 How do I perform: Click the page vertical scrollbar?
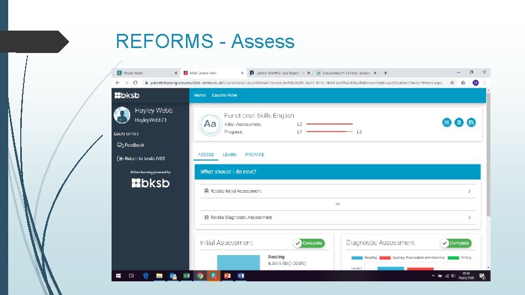(488, 155)
